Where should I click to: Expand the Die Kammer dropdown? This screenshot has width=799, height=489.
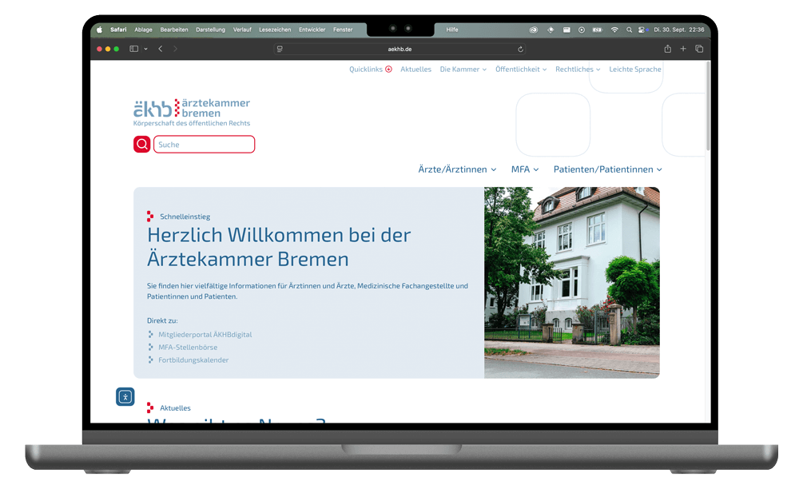click(463, 70)
